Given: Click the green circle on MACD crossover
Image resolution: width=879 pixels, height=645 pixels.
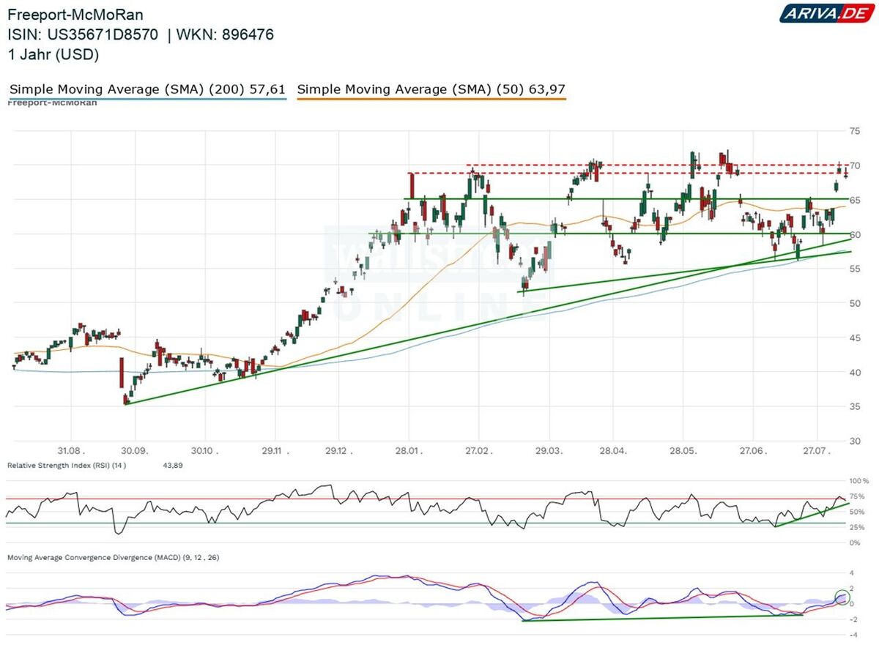Looking at the screenshot, I should (842, 597).
